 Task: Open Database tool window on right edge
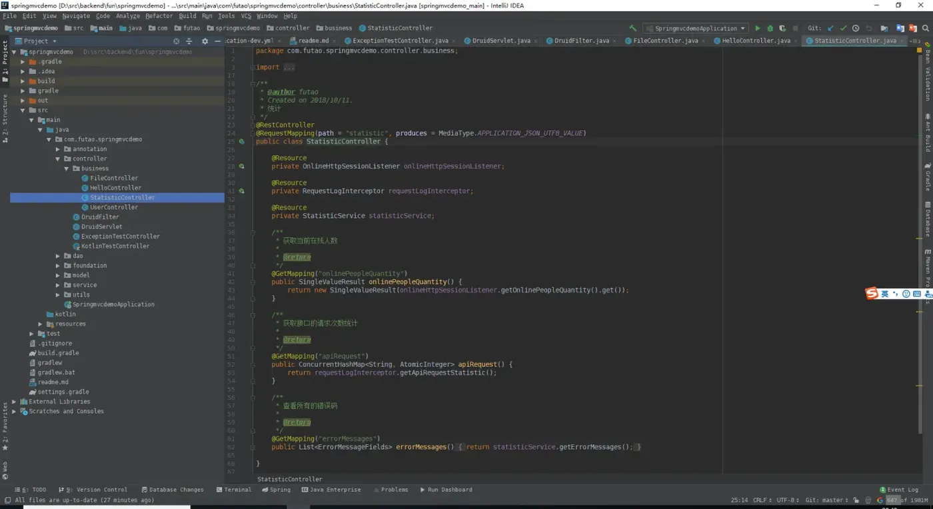point(927,219)
